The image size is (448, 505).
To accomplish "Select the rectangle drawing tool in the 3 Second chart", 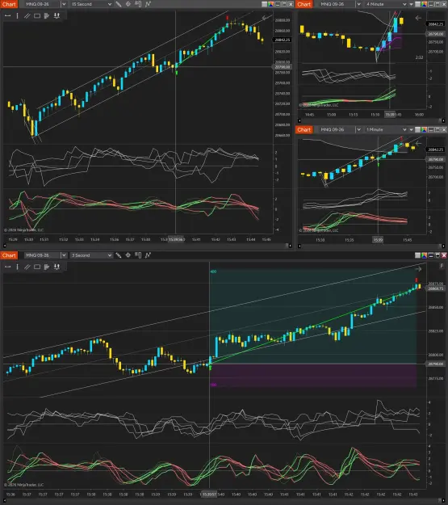I will [x=37, y=267].
